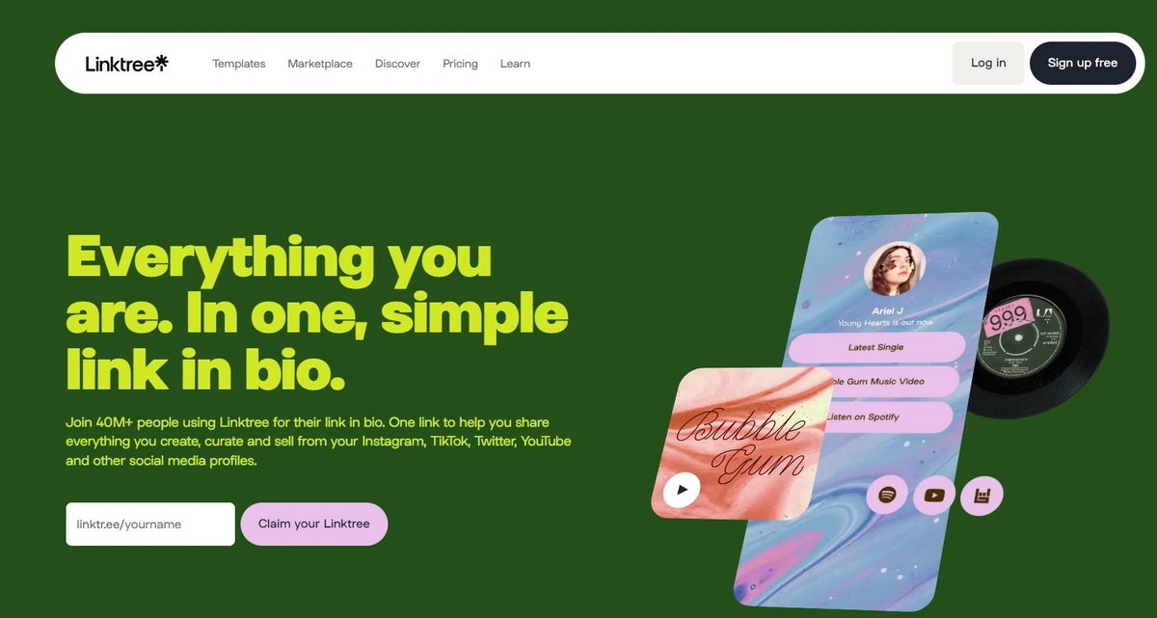The height and width of the screenshot is (618, 1157).
Task: Click the YouTube icon on phone mockup
Action: pyautogui.click(x=934, y=496)
